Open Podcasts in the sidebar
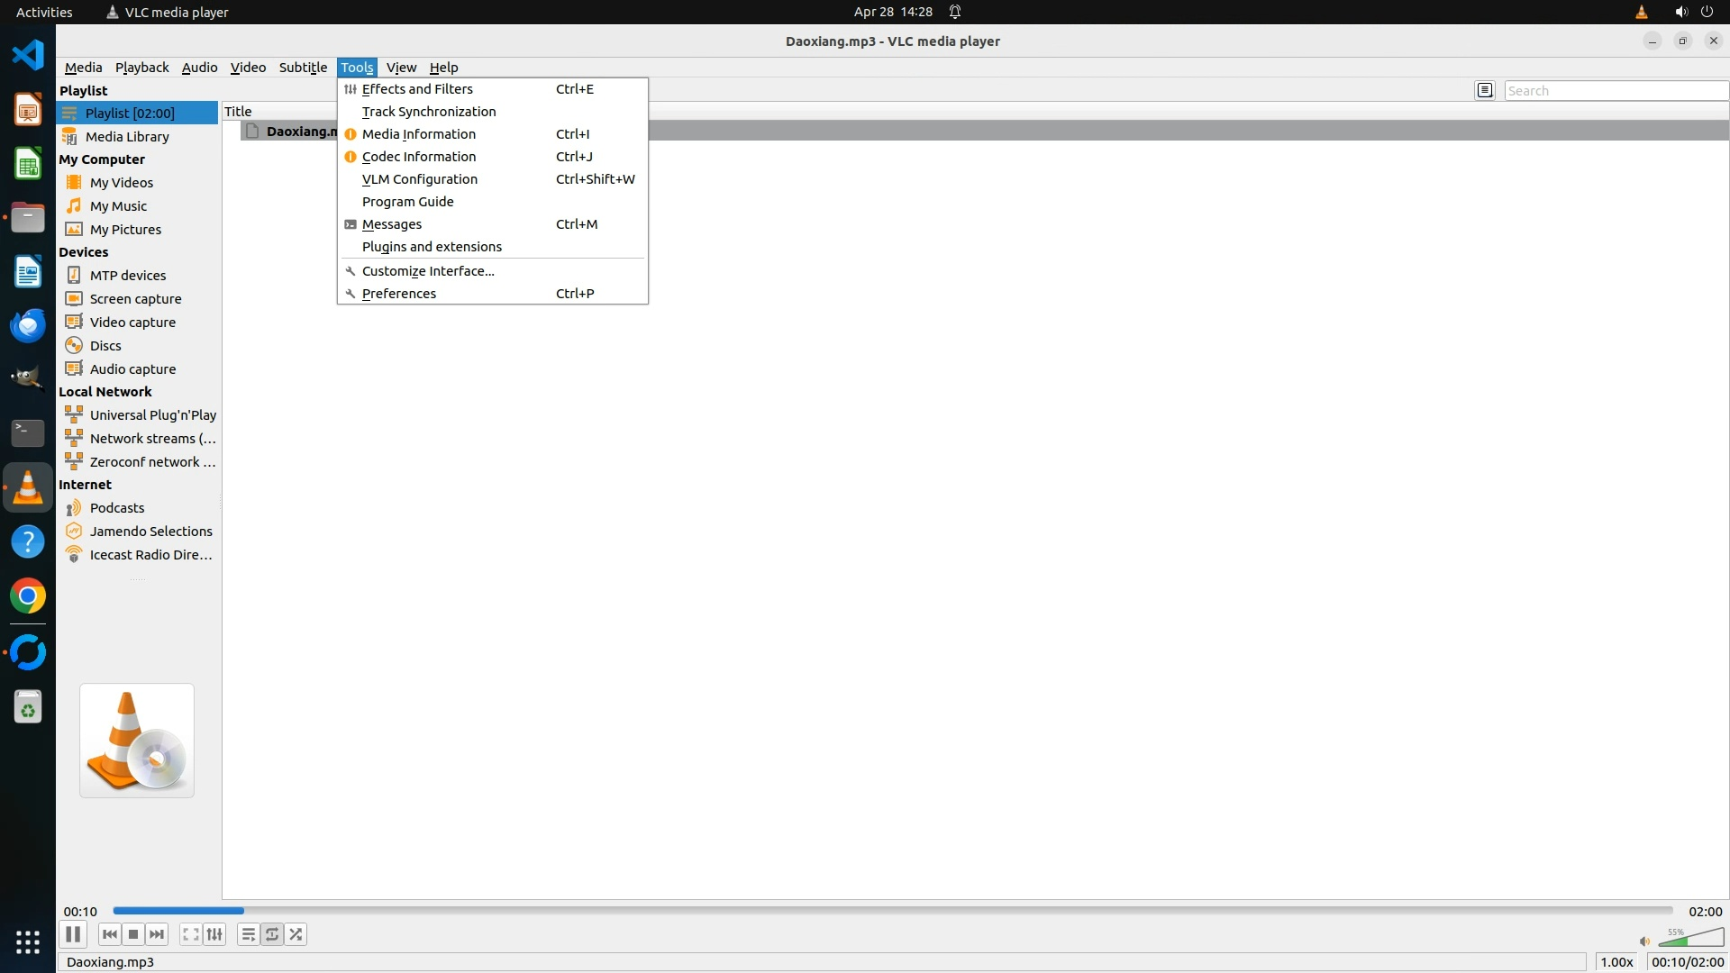Image resolution: width=1730 pixels, height=973 pixels. (x=117, y=508)
